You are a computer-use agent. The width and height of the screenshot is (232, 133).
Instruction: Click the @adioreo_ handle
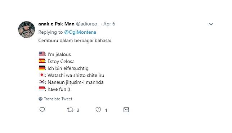[x=88, y=24]
